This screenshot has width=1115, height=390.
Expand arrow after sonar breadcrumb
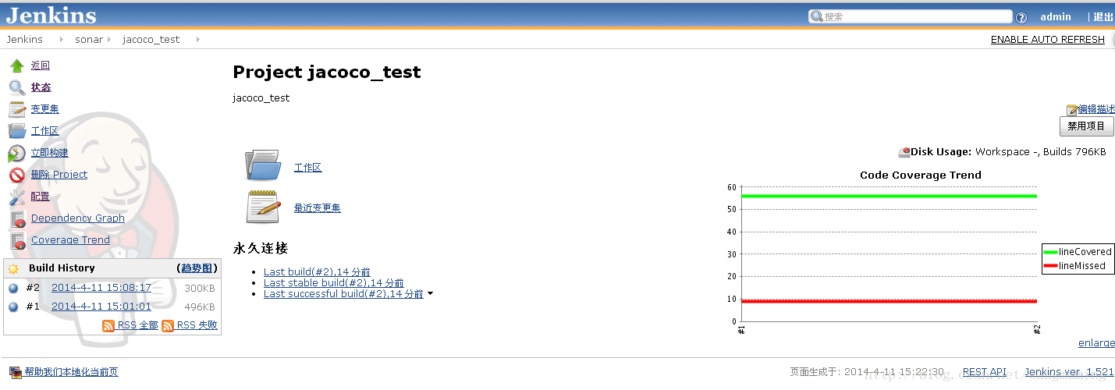[x=108, y=39]
